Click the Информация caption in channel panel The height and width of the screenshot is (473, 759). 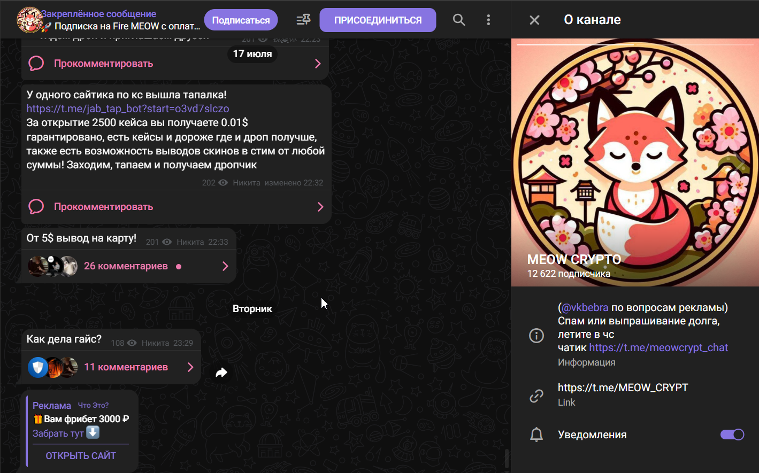(586, 362)
